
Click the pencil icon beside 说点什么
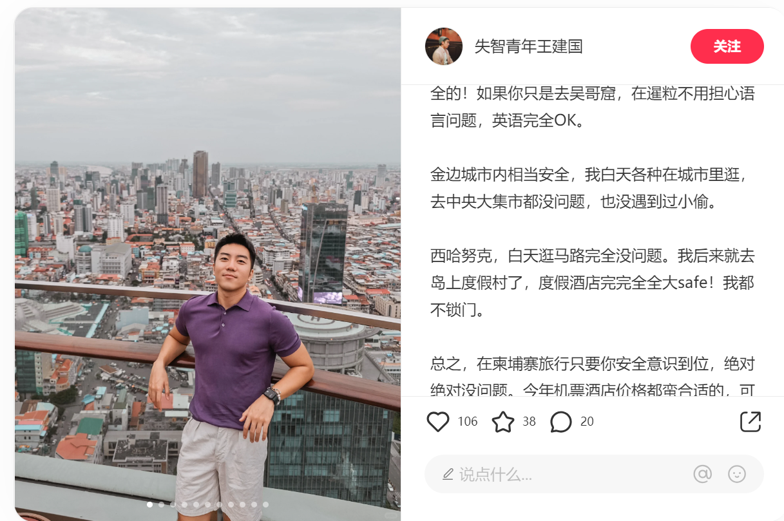[x=448, y=475]
